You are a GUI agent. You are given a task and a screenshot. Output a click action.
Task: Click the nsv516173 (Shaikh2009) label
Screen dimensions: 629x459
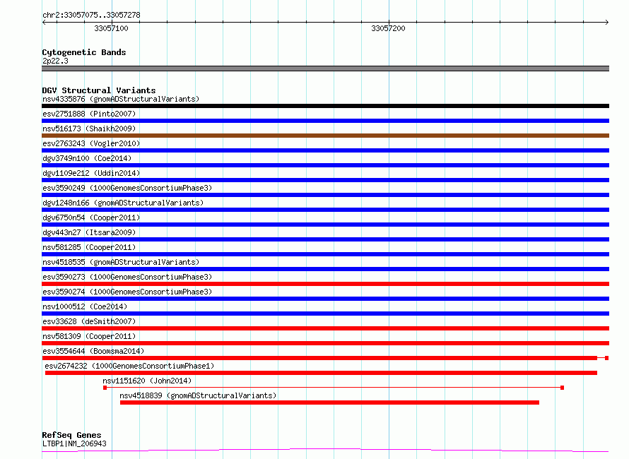[x=89, y=129]
